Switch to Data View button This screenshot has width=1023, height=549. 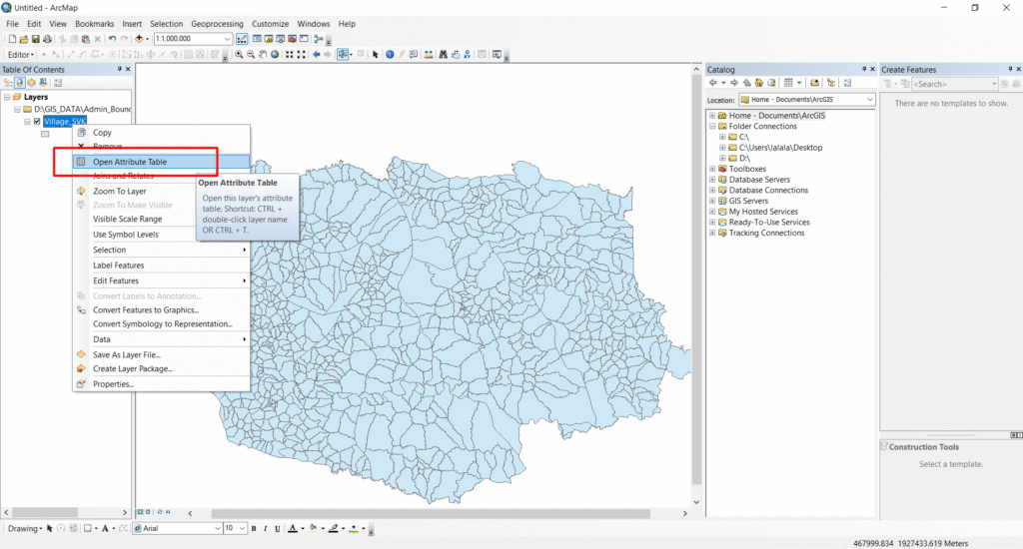[140, 512]
